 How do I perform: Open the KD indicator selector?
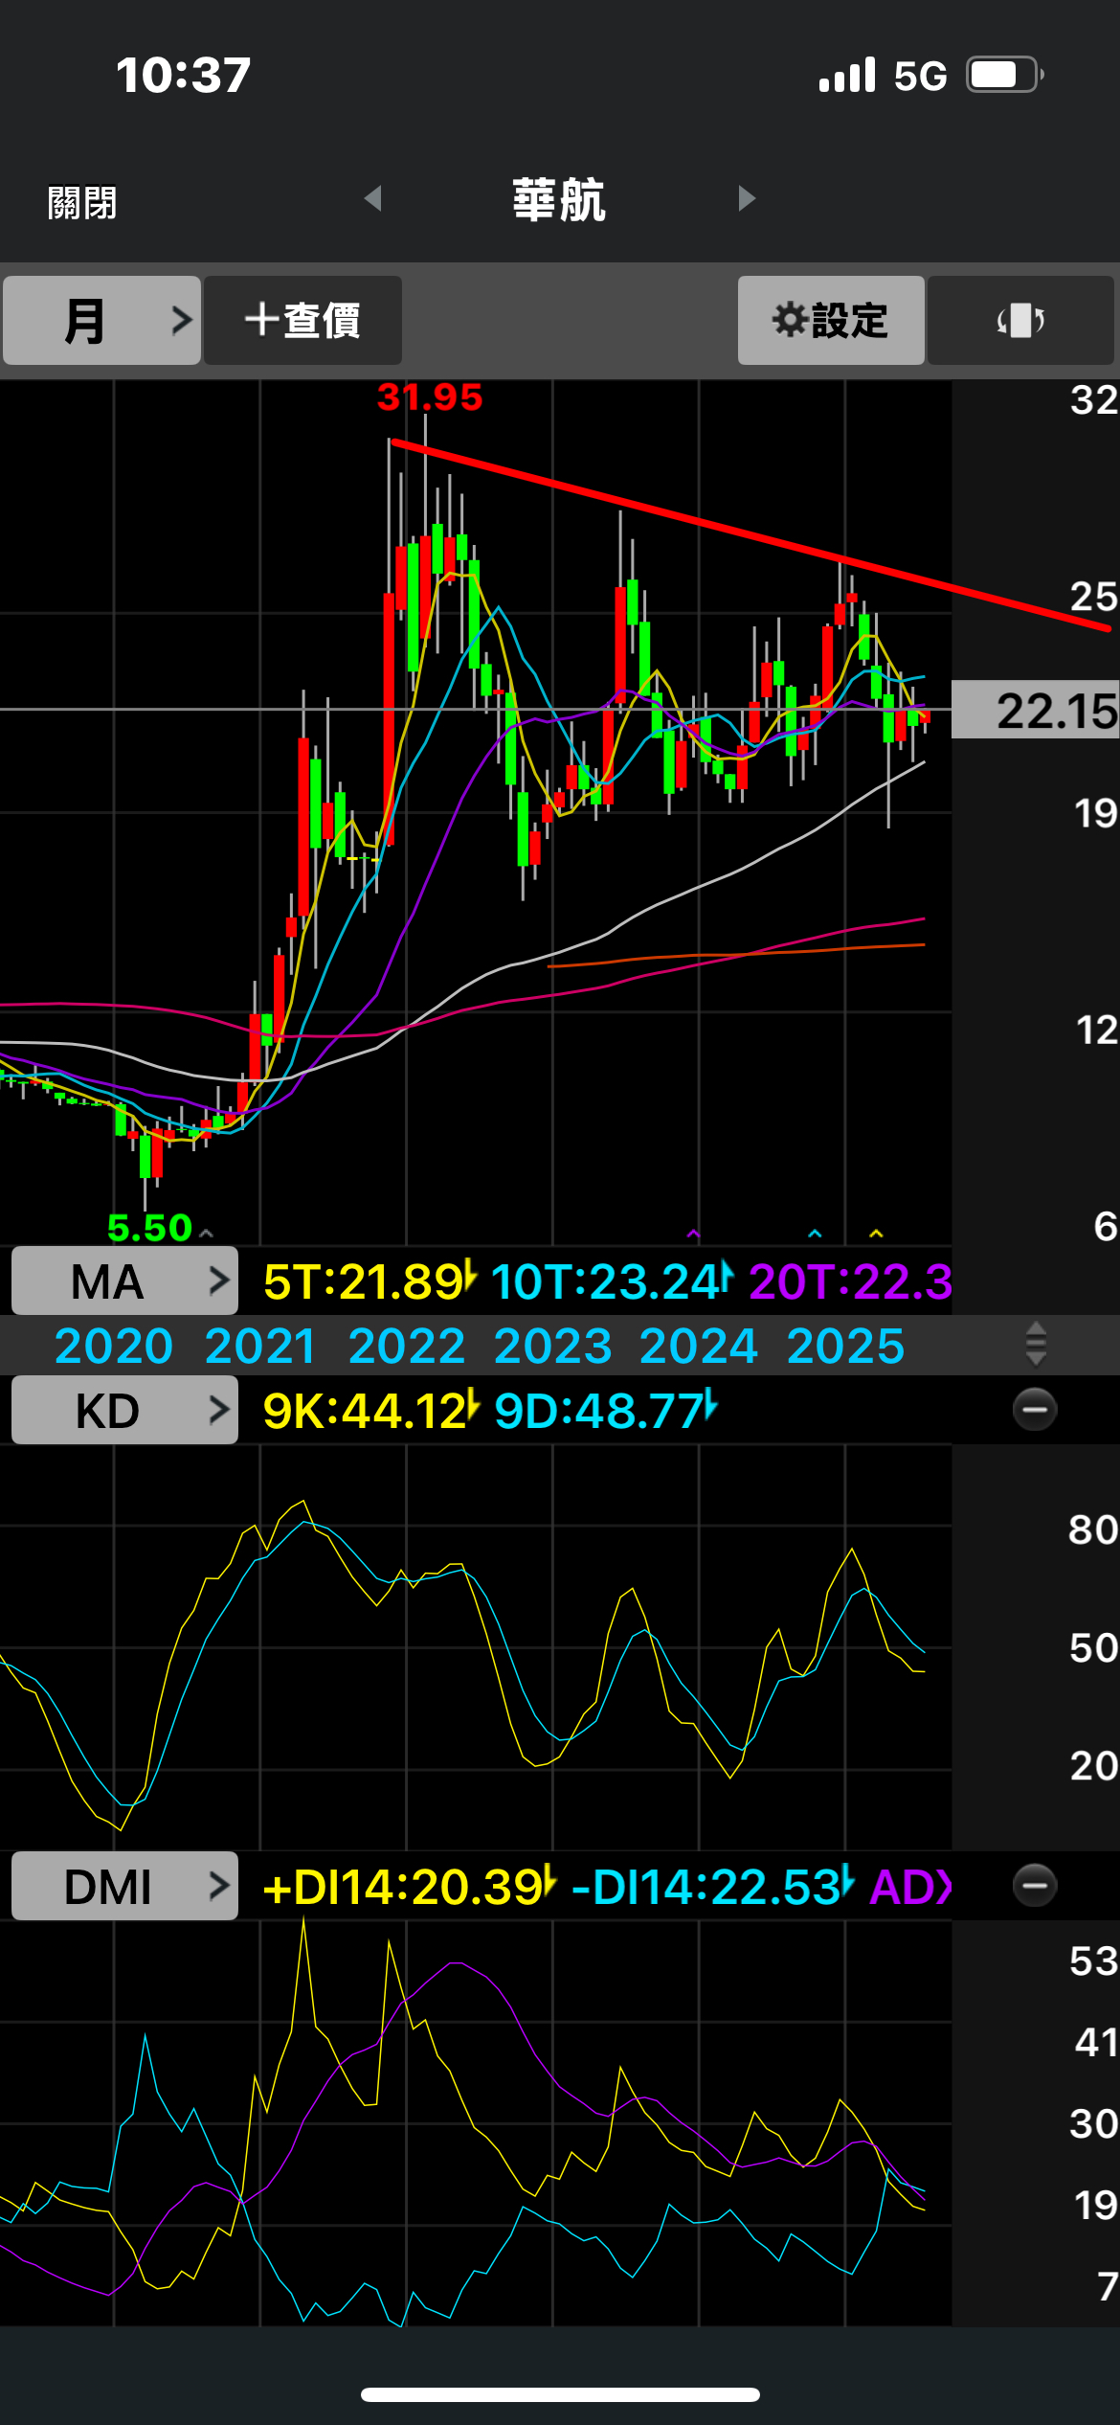coord(124,1410)
